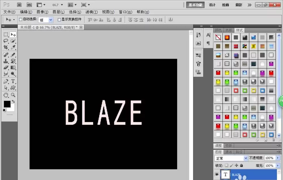
Task: Select the BLAZE text layer thumbnail
Action: tap(225, 174)
